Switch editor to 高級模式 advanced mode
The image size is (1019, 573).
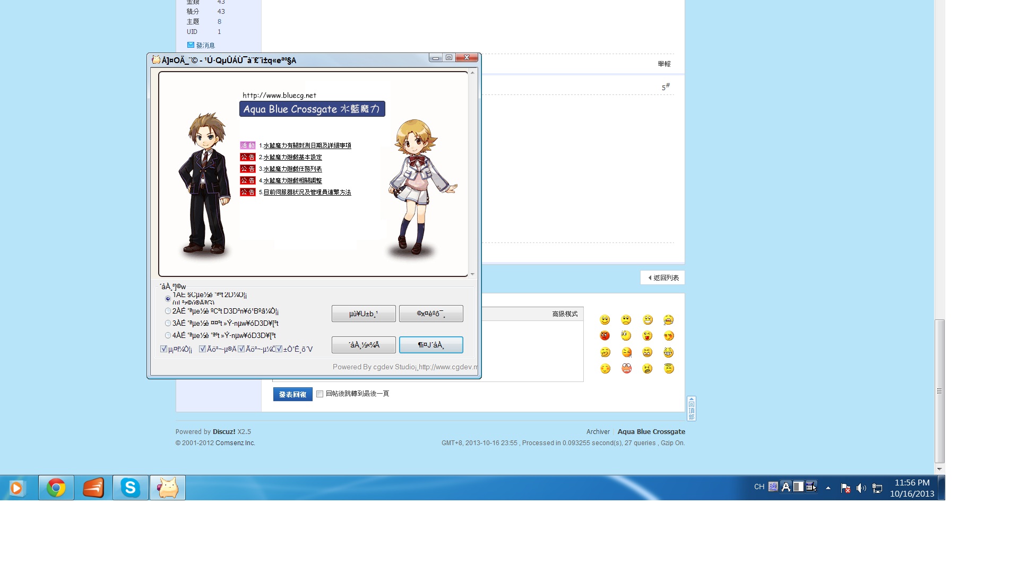(565, 314)
